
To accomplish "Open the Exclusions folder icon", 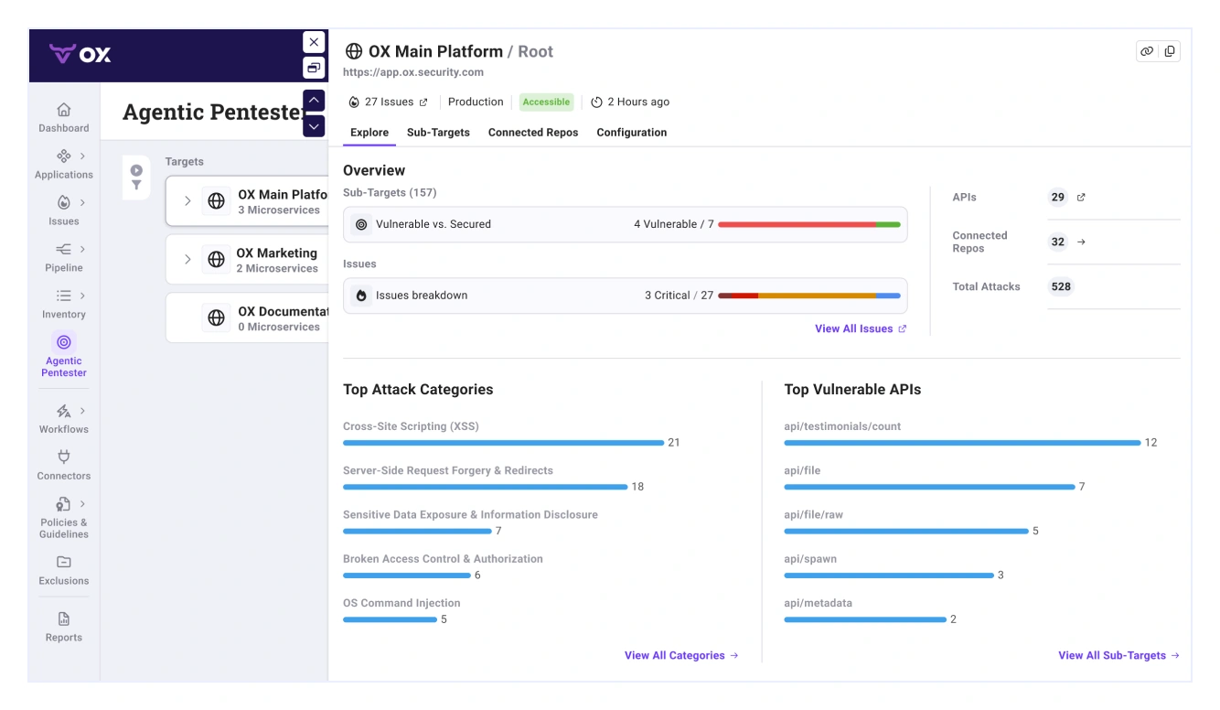I will (63, 562).
